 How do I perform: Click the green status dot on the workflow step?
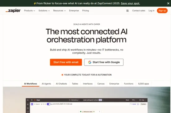pos(81,111)
